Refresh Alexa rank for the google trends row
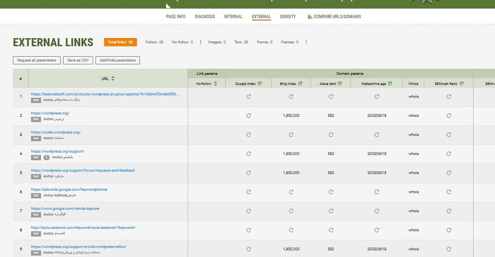 click(331, 211)
